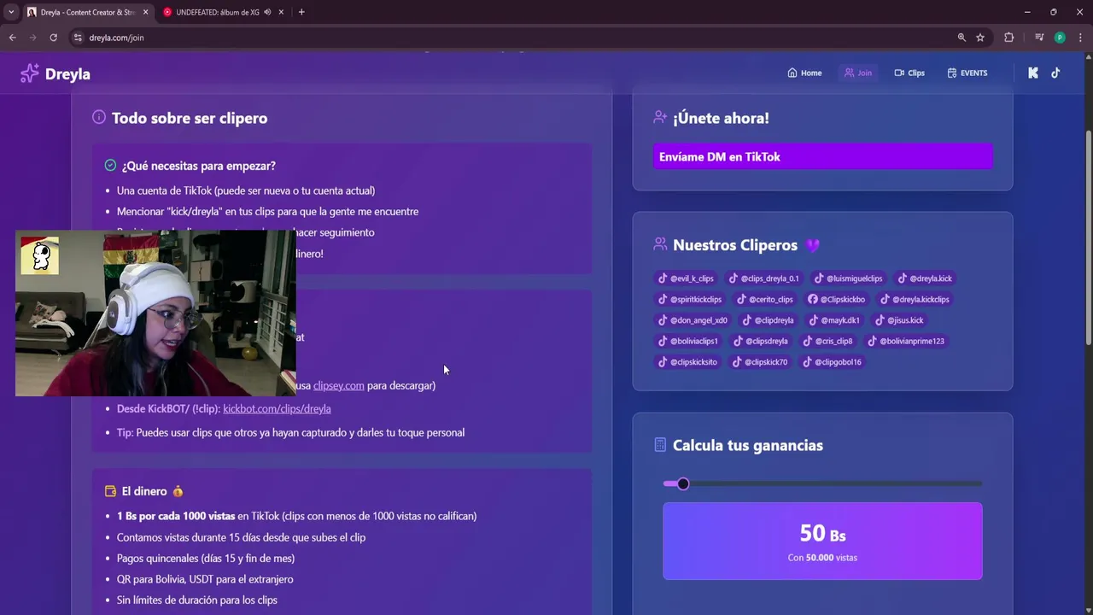Open the @Clipskickbo Facebook link
This screenshot has height=615, width=1093.
pyautogui.click(x=837, y=299)
